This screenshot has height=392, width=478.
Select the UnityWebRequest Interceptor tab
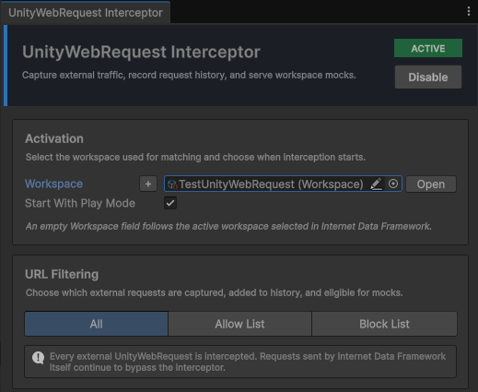(x=86, y=13)
